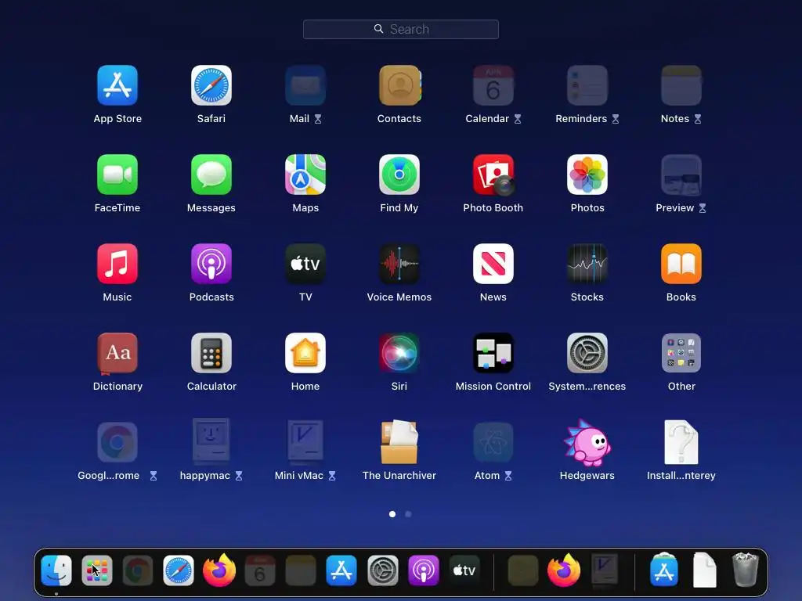Open the Applications folder stack in the Dock
Viewport: 802px width, 601px height.
(x=664, y=570)
